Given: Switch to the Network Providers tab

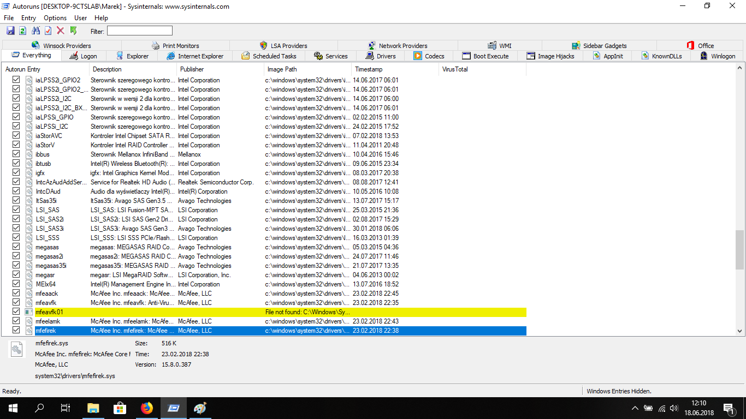Looking at the screenshot, I should [398, 46].
